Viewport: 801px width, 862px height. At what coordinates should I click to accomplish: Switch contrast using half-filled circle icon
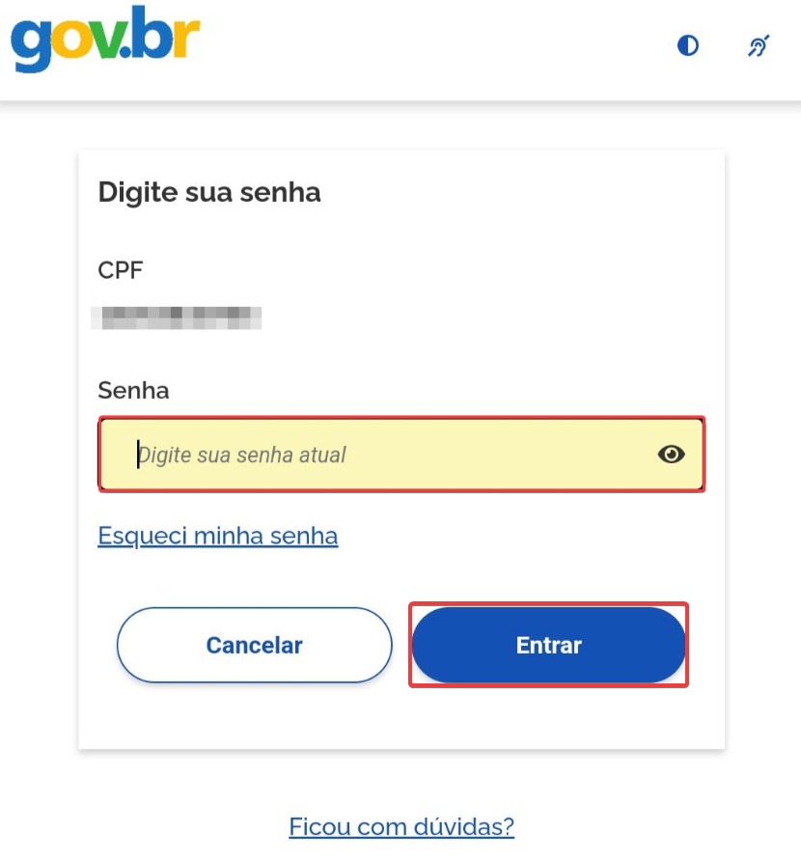tap(688, 45)
